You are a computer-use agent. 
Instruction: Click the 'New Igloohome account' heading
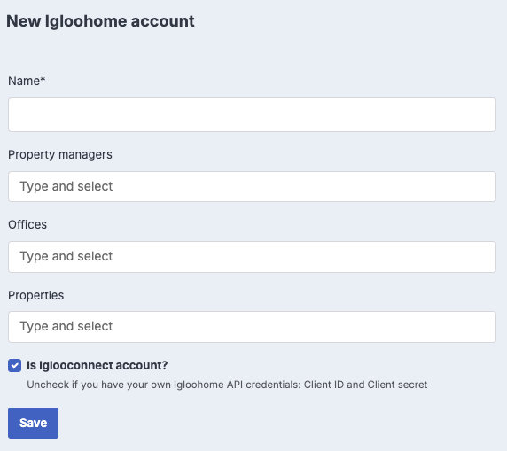100,21
